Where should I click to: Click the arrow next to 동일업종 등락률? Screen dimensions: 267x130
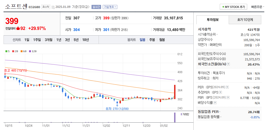[x=221, y=117]
